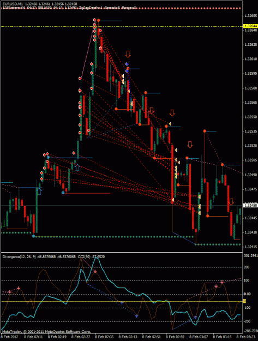Select the orange dot at the 03:10 low near 1.32447
The image size is (258, 341).
[208, 216]
